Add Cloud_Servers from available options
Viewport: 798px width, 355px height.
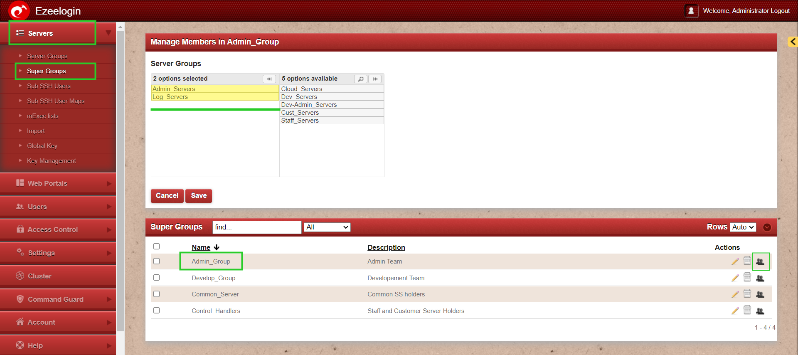click(x=332, y=89)
